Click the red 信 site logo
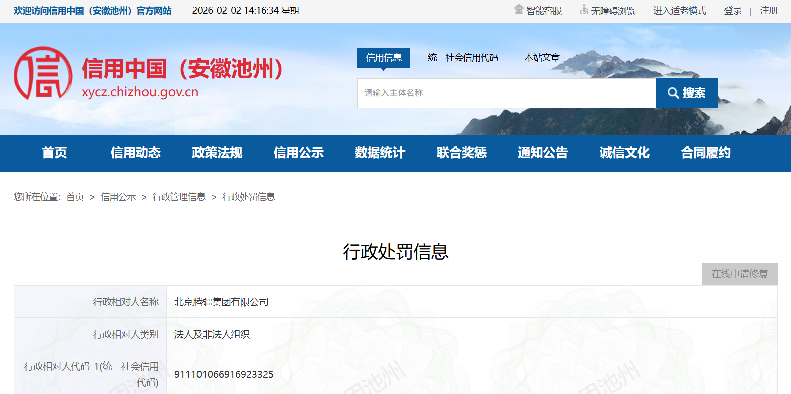The image size is (791, 394). coord(43,73)
